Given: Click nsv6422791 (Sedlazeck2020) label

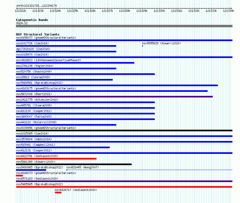Looking at the screenshot, I should click(x=37, y=156).
